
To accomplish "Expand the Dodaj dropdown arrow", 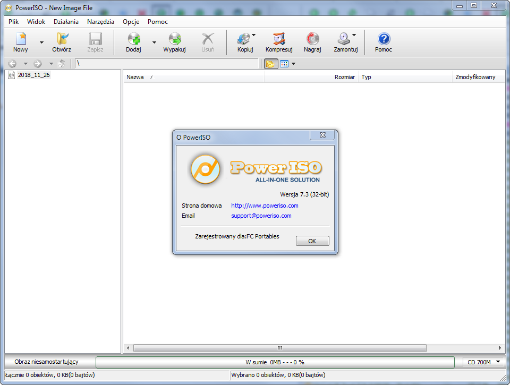I will click(154, 42).
